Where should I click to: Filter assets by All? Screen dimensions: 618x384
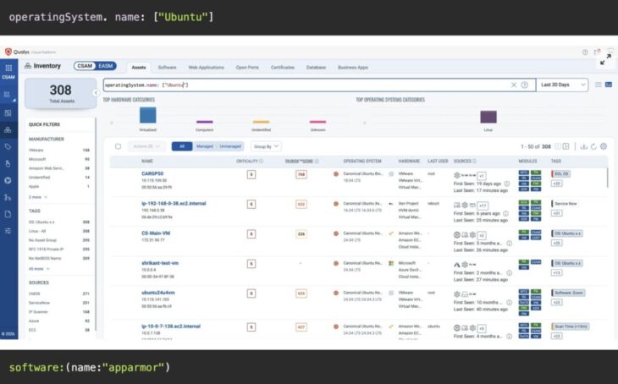pos(182,146)
